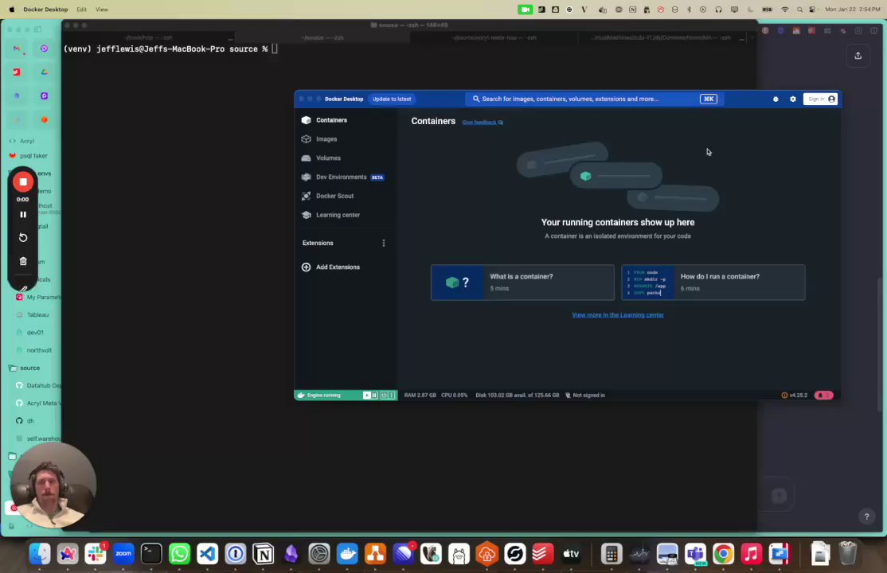Open the Containers section in Docker sidebar
The width and height of the screenshot is (887, 573).
click(331, 120)
